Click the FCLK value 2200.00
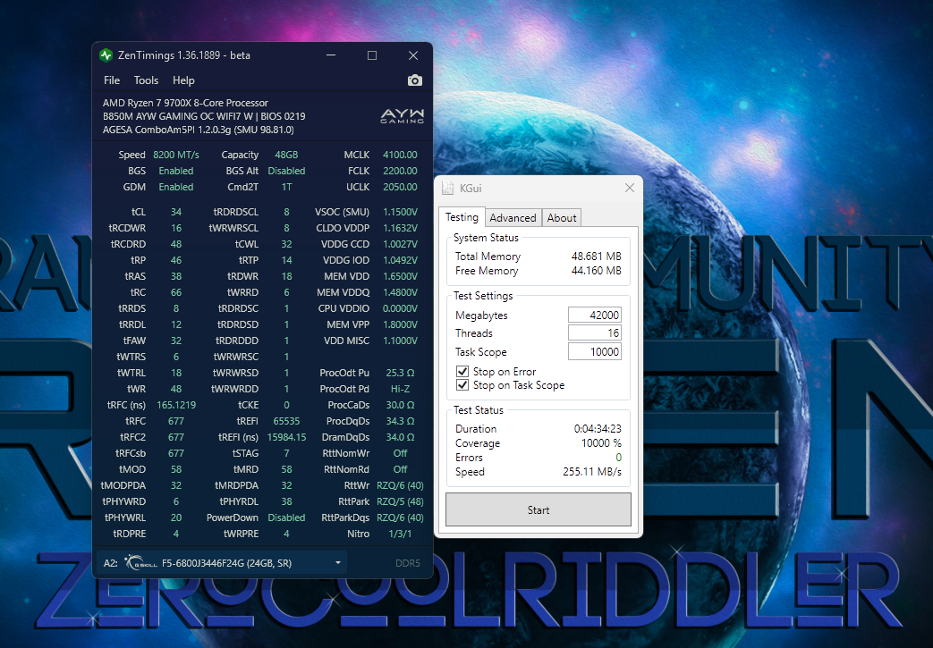This screenshot has width=933, height=648. pos(400,171)
